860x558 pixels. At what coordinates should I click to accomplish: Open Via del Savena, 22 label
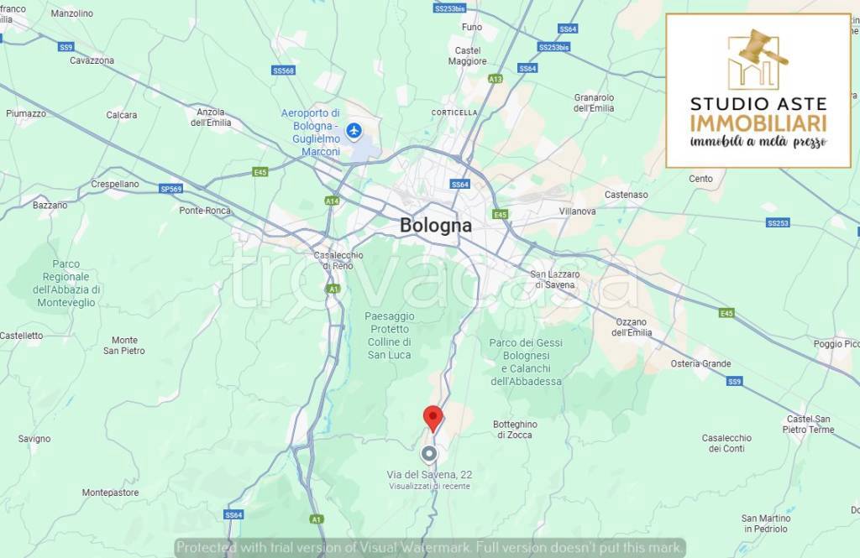(x=429, y=475)
